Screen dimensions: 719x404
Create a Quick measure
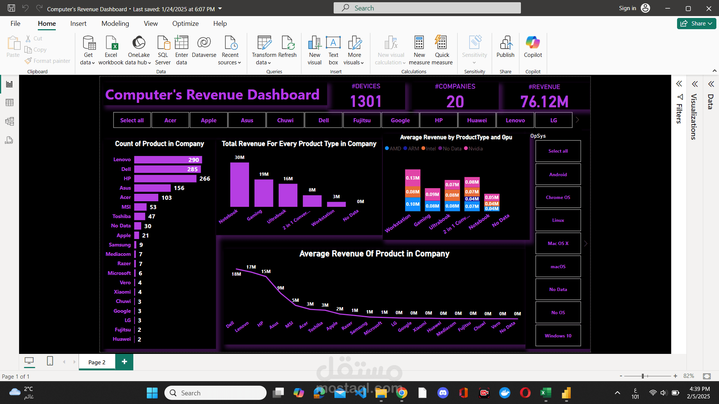pyautogui.click(x=442, y=50)
